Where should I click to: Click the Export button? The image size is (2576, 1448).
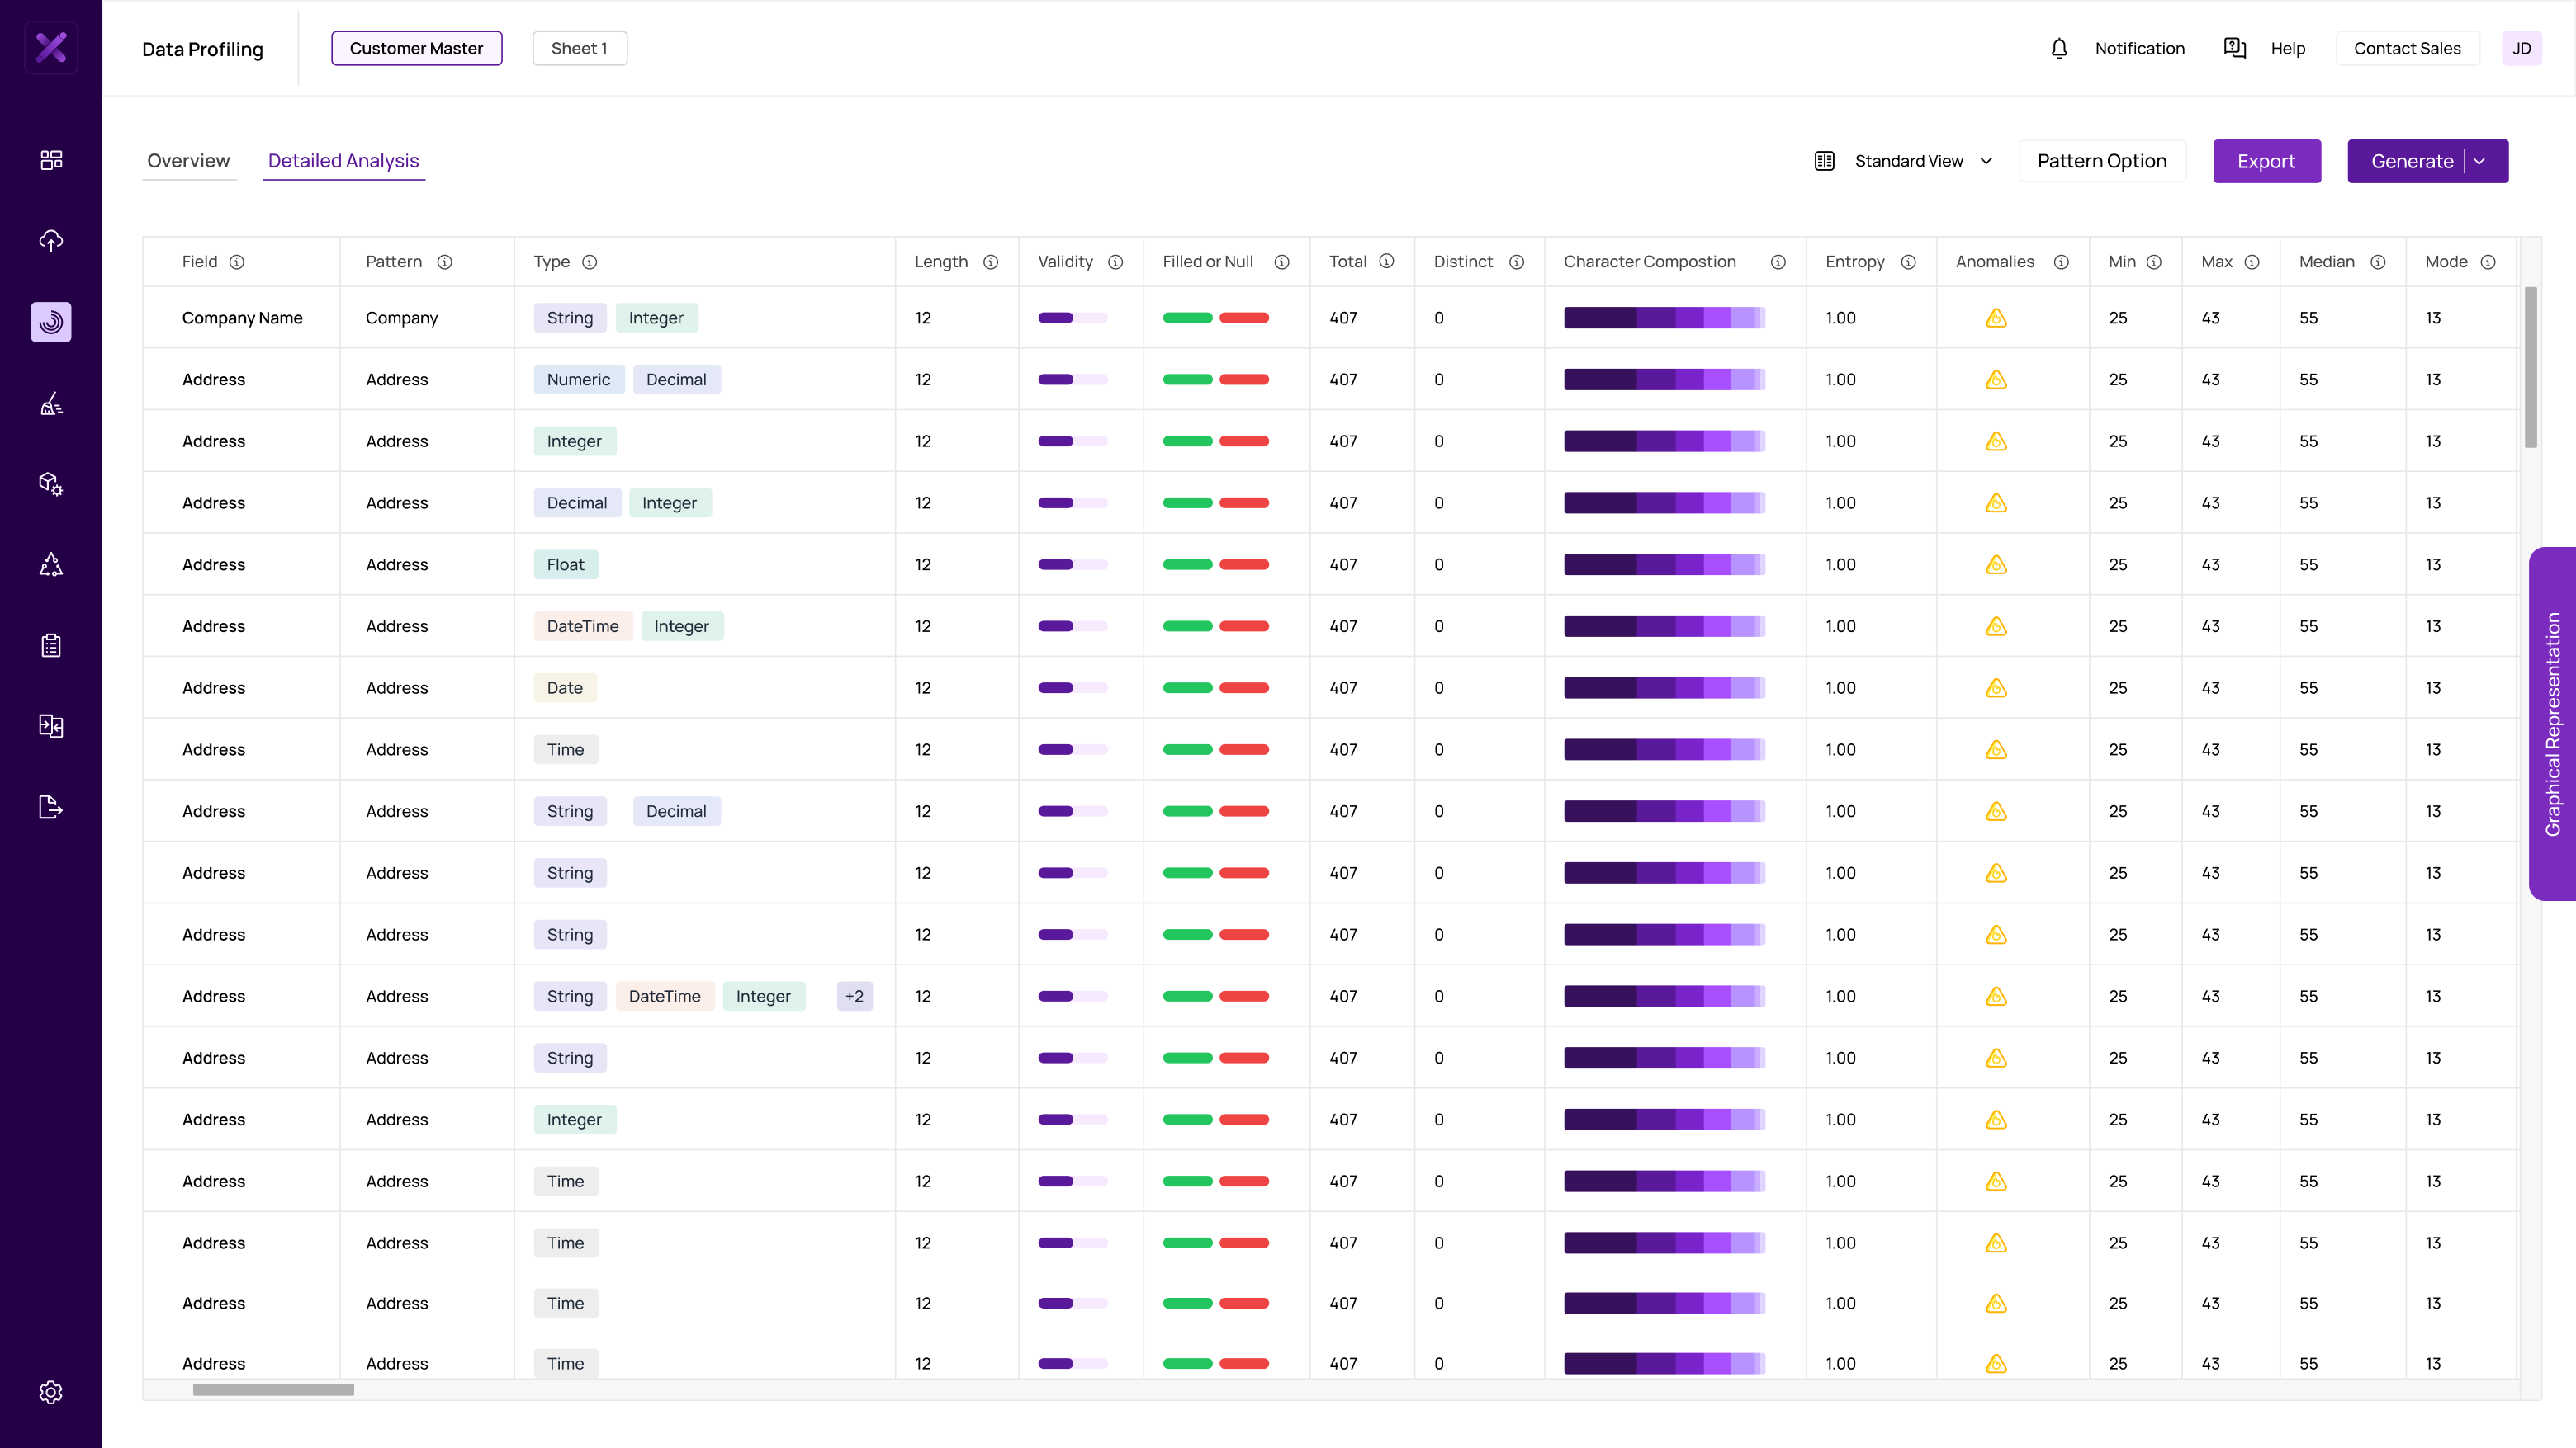(2266, 161)
